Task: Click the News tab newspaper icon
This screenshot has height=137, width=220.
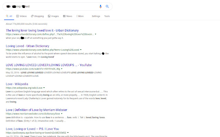Action: 64,16
